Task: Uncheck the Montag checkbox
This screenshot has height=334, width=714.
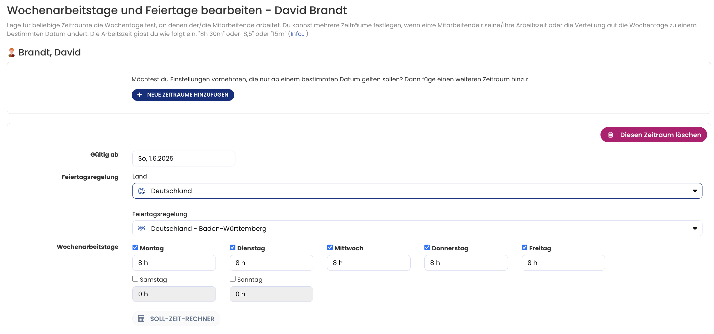Action: point(135,247)
